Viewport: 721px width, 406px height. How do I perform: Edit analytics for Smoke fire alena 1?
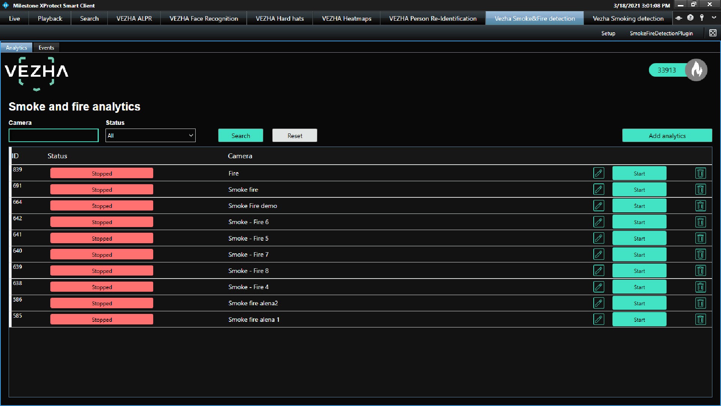pos(599,319)
